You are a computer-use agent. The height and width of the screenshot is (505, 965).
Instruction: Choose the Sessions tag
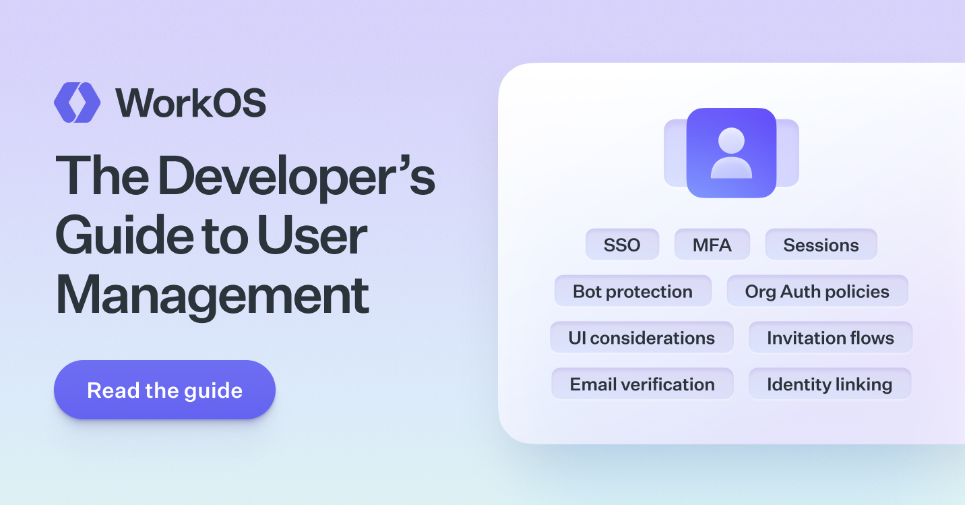[821, 245]
